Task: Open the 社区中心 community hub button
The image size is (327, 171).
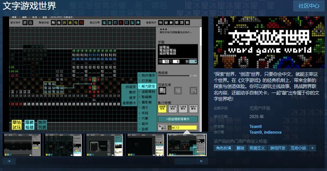Action: click(309, 6)
